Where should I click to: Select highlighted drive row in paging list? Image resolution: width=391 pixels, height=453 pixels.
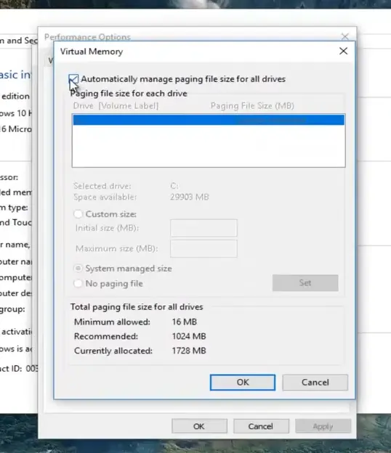pyautogui.click(x=209, y=120)
